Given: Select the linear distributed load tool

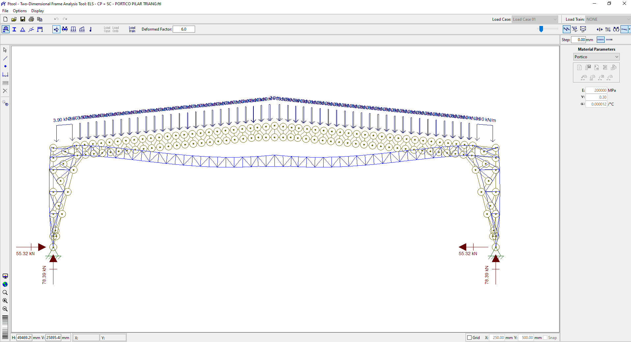Looking at the screenshot, I should point(82,29).
